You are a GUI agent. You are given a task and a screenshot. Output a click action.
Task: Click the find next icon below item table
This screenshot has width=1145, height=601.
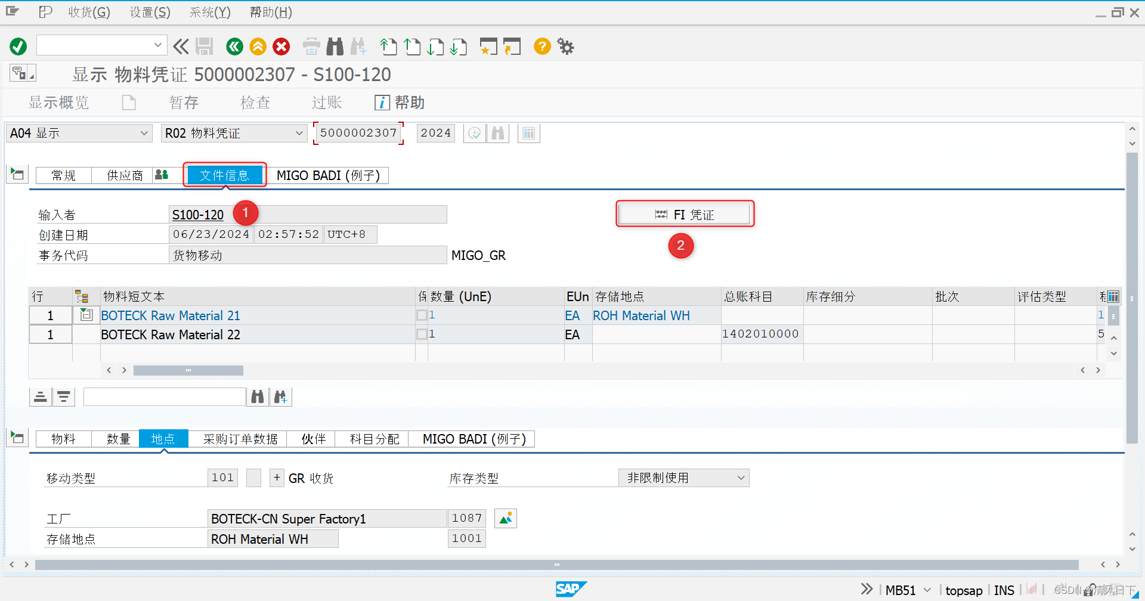pyautogui.click(x=281, y=396)
